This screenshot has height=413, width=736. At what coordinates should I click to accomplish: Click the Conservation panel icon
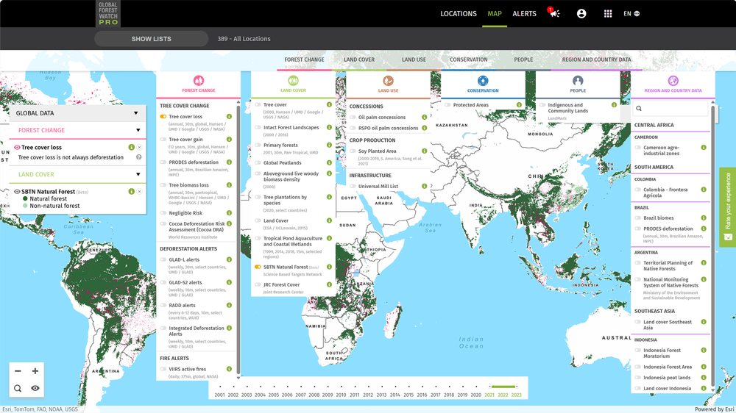point(483,81)
